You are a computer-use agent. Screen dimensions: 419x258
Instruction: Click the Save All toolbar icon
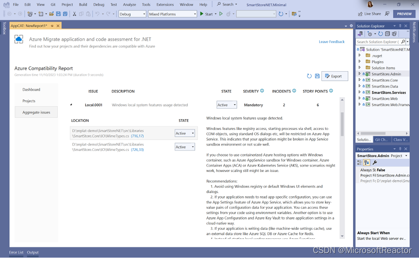pos(65,14)
